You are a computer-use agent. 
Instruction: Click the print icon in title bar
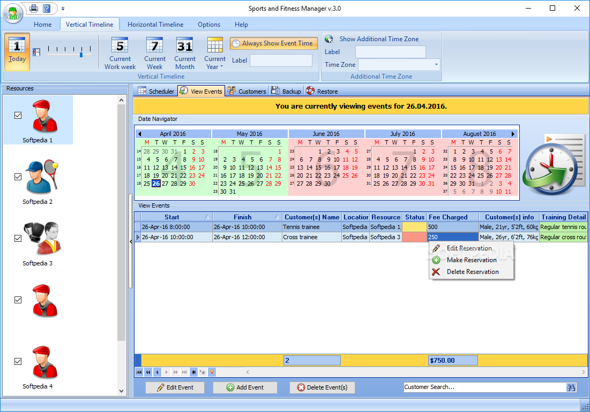(34, 8)
